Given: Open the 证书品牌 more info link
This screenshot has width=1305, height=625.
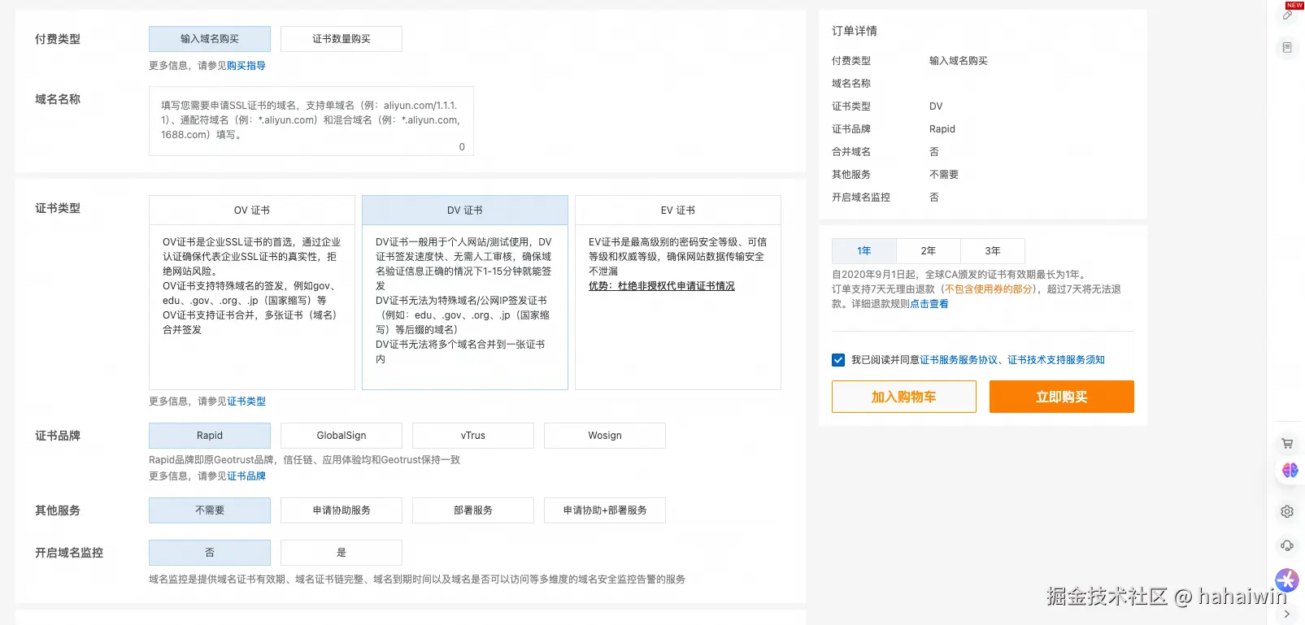Looking at the screenshot, I should click(246, 476).
